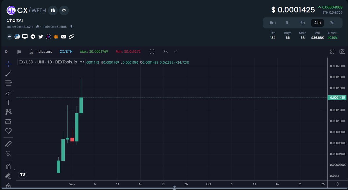Copy the token address 0xee3...621c

[37, 27]
